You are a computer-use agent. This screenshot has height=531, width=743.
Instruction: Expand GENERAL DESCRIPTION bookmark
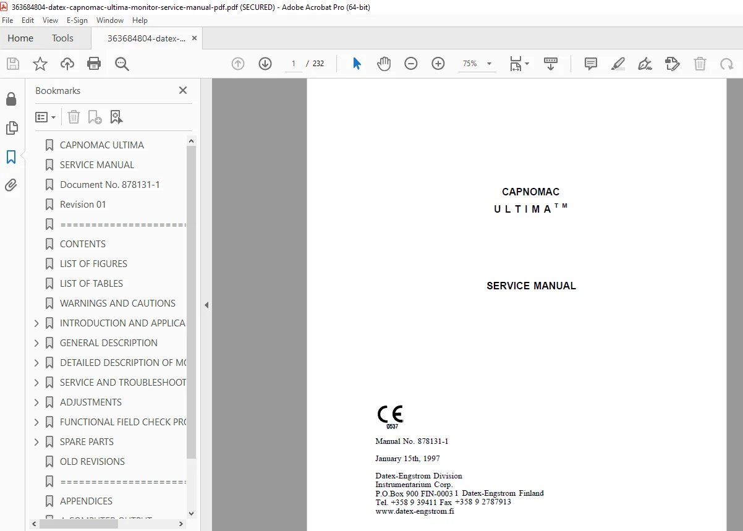[x=36, y=343]
